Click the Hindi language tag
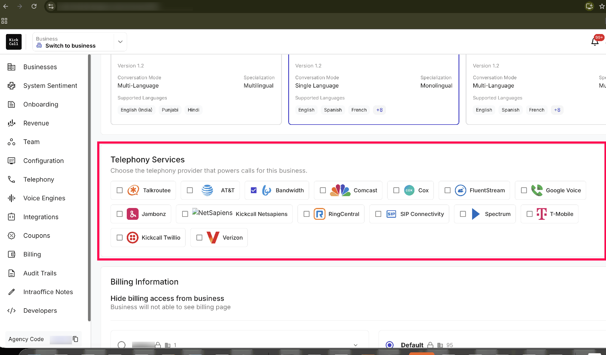The width and height of the screenshot is (606, 355). (x=193, y=110)
